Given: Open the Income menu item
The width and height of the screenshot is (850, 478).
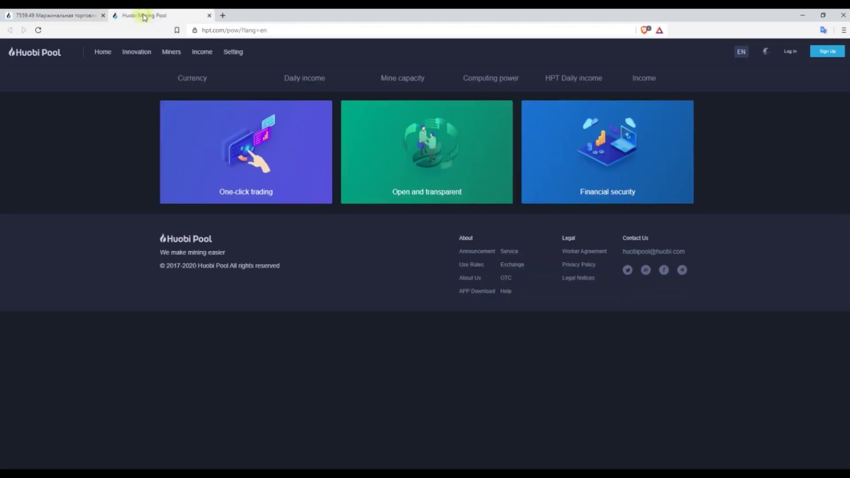Looking at the screenshot, I should point(202,52).
